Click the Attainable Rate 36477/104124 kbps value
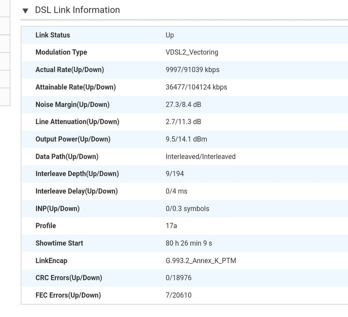This screenshot has height=317, width=348. [x=196, y=87]
